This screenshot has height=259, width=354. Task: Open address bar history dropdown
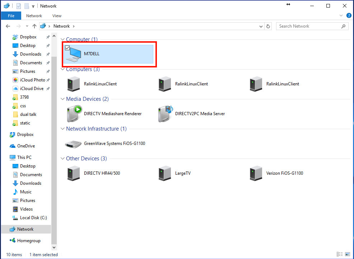(x=261, y=27)
